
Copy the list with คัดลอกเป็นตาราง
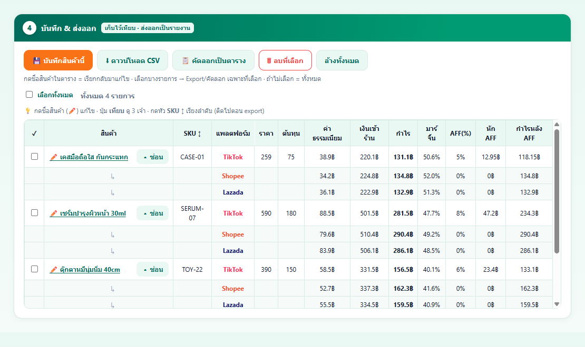coord(213,60)
